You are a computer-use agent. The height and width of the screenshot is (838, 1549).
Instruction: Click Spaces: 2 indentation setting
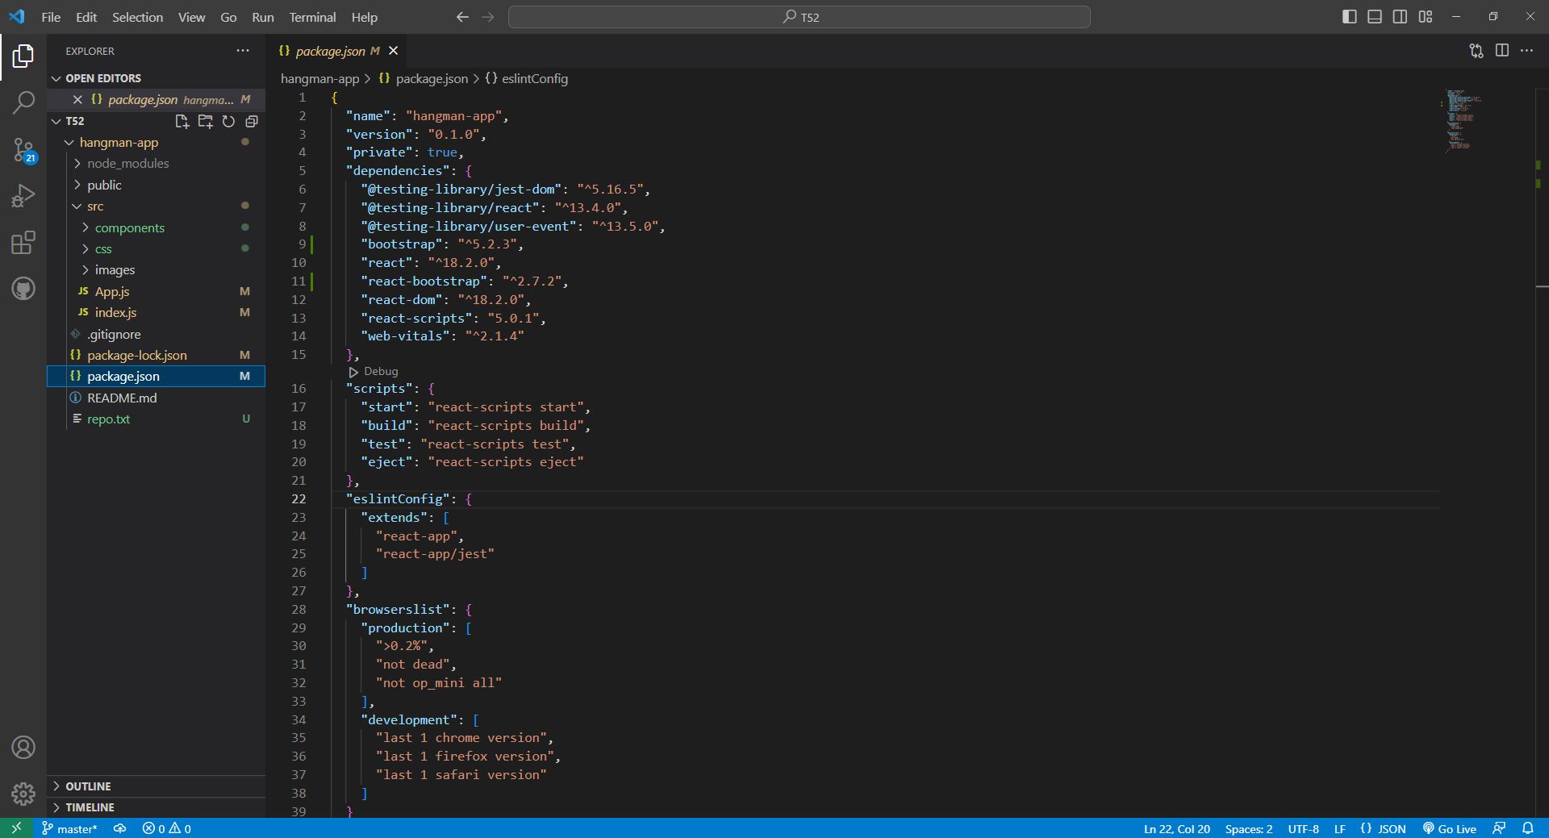1249,828
